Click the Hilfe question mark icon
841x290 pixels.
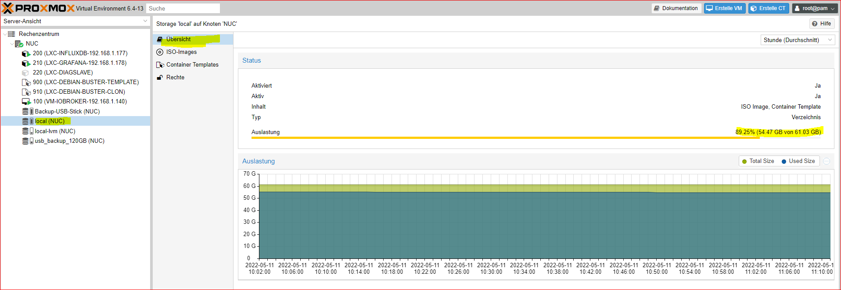pos(815,24)
